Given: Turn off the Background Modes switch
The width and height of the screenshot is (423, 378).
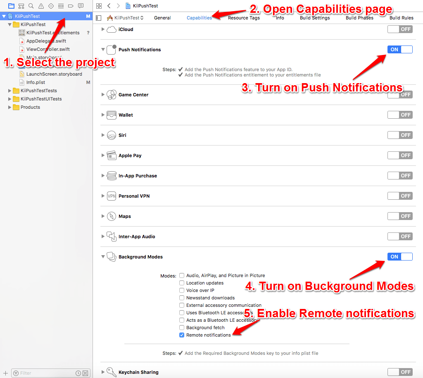Looking at the screenshot, I should pyautogui.click(x=400, y=256).
